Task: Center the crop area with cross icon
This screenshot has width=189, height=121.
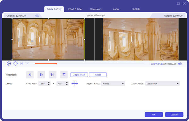Action: [x=75, y=83]
